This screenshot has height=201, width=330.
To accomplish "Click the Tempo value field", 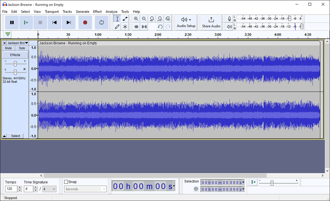I will click(11, 189).
